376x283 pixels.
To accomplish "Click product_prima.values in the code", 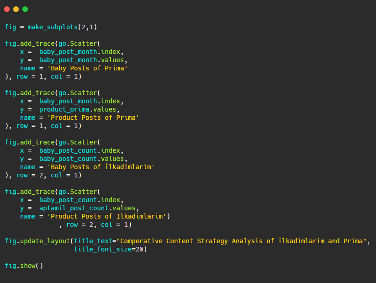I will tap(78, 109).
